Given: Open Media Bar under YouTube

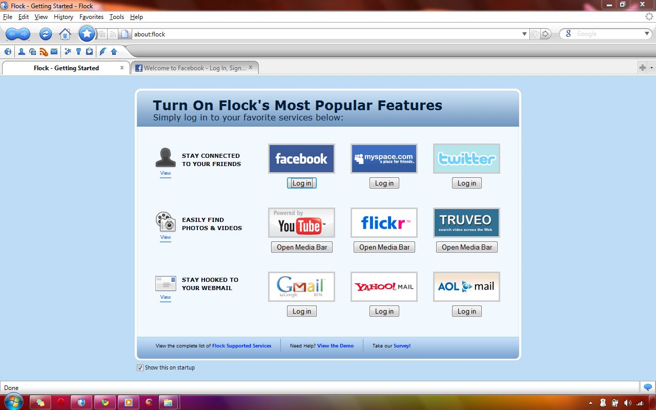Looking at the screenshot, I should pyautogui.click(x=302, y=247).
